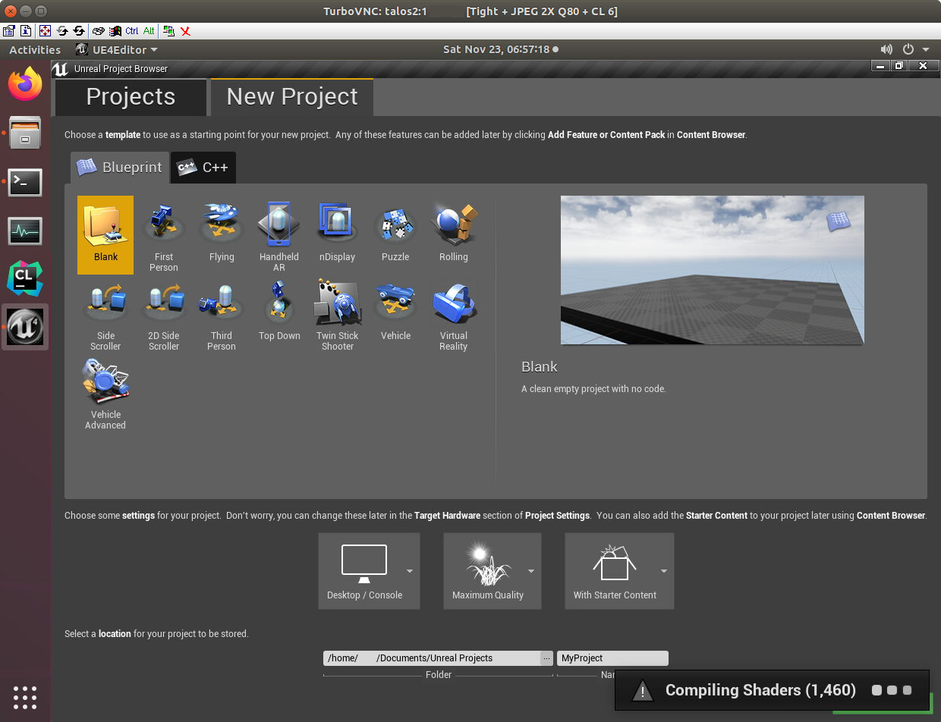Pick the Top Down template
Viewport: 941px width, 722px height.
click(279, 314)
